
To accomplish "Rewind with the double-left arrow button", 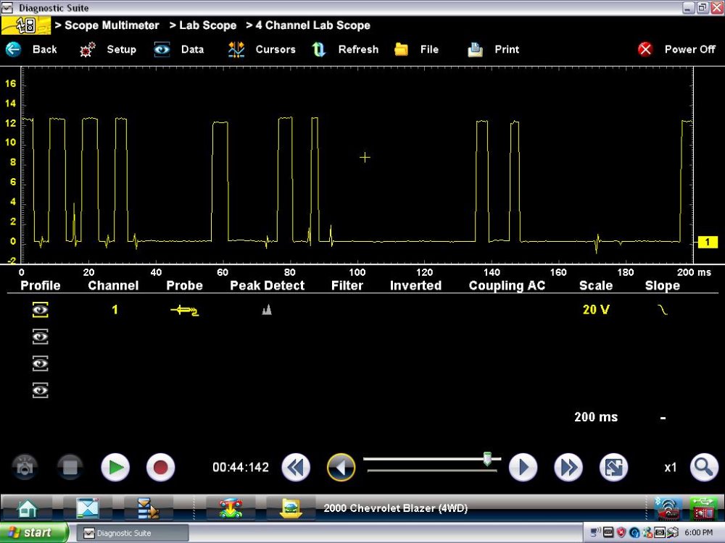I will click(296, 468).
